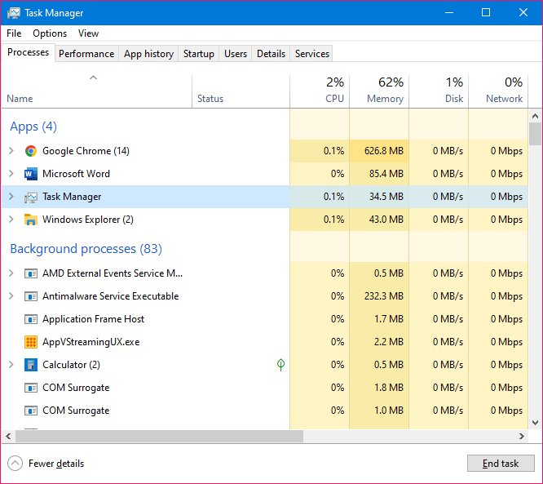Click the Microsoft Word process icon
Image resolution: width=543 pixels, height=484 pixels.
coord(31,174)
